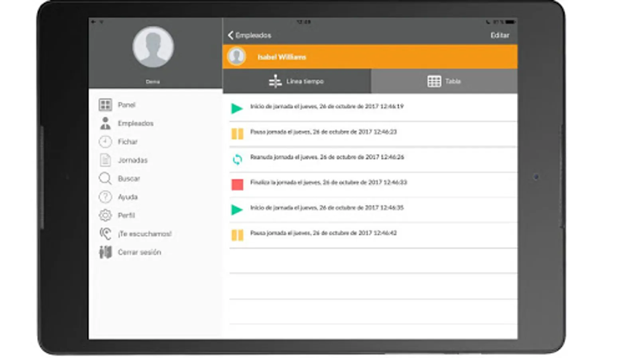
Task: Click the Cerrar sesión label
Action: [x=139, y=253]
